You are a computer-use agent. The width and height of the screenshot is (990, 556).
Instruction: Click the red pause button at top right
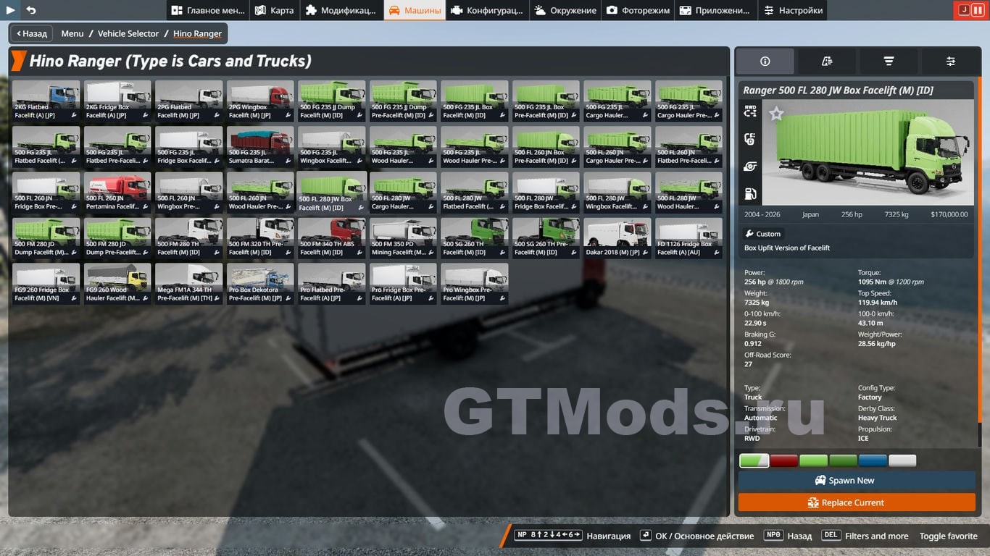[x=978, y=10]
